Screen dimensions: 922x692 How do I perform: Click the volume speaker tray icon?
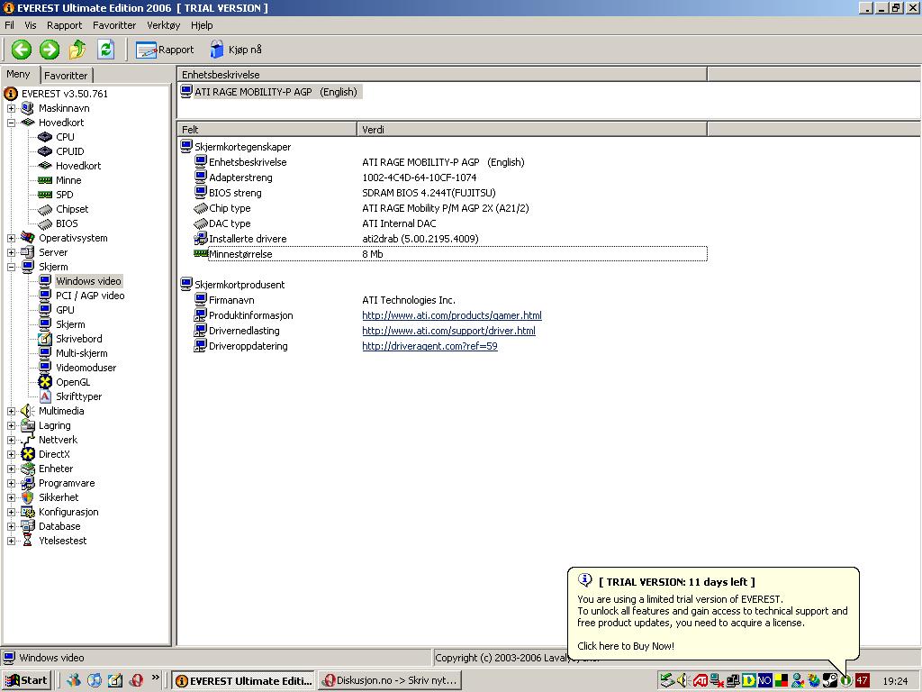tap(682, 681)
